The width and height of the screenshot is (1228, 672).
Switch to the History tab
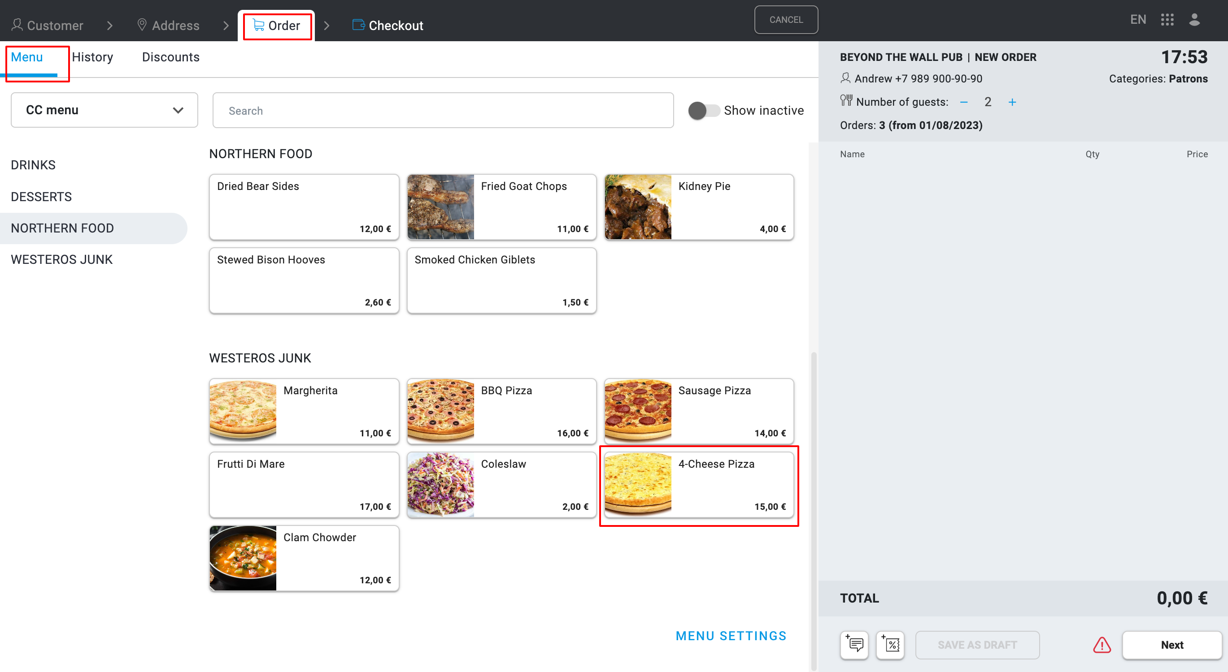click(92, 57)
